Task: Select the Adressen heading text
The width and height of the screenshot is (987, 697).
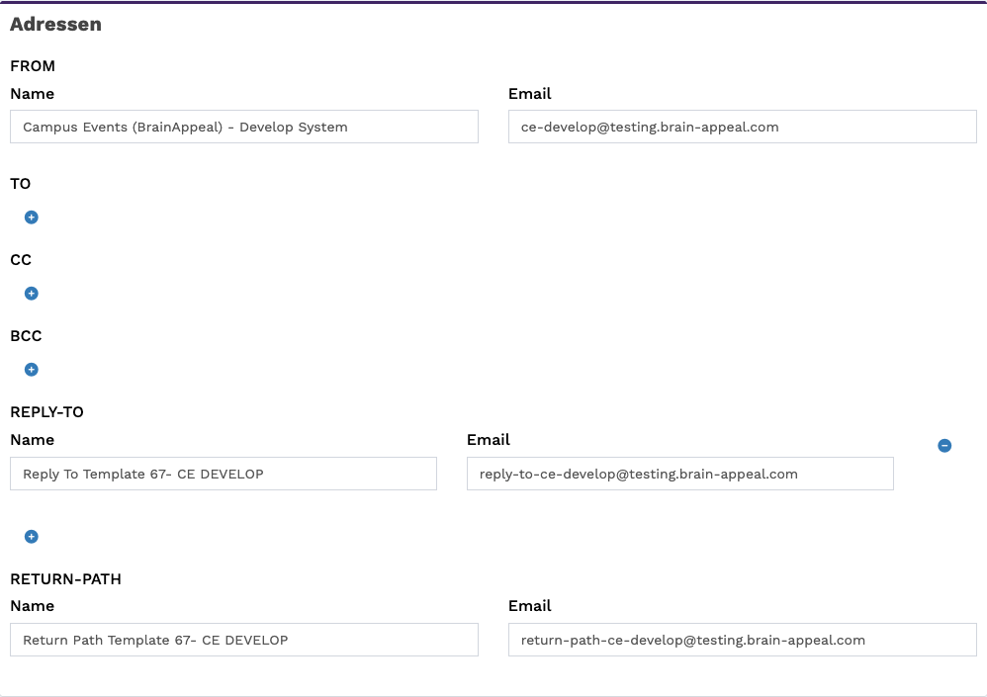Action: click(x=56, y=24)
